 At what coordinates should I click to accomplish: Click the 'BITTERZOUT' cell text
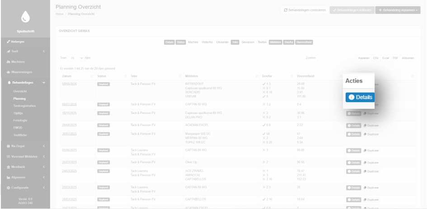pyautogui.click(x=194, y=84)
